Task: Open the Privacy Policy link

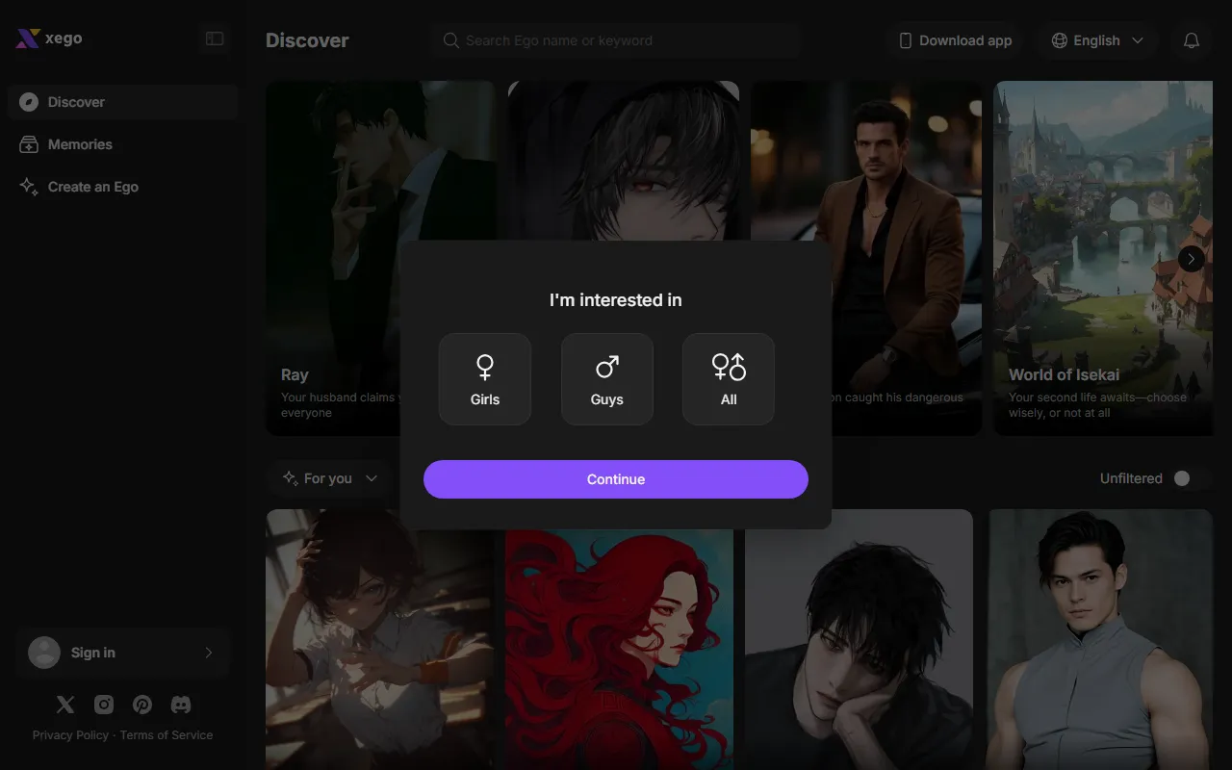Action: [70, 735]
